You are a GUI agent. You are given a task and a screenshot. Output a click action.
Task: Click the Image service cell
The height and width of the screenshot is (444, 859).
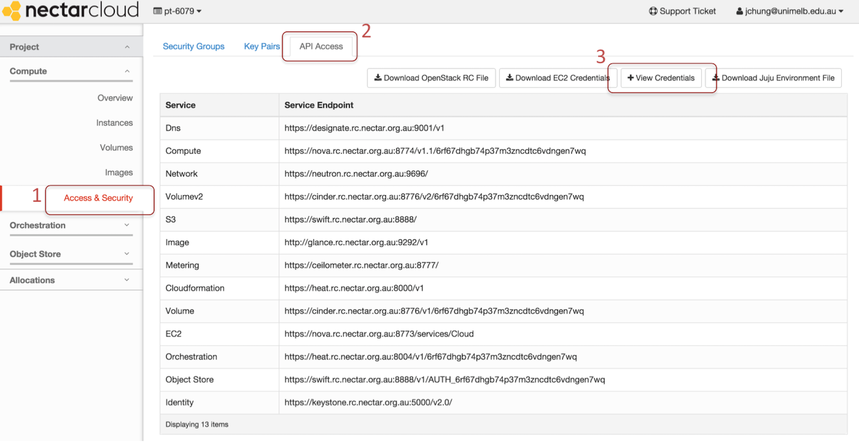[220, 242]
